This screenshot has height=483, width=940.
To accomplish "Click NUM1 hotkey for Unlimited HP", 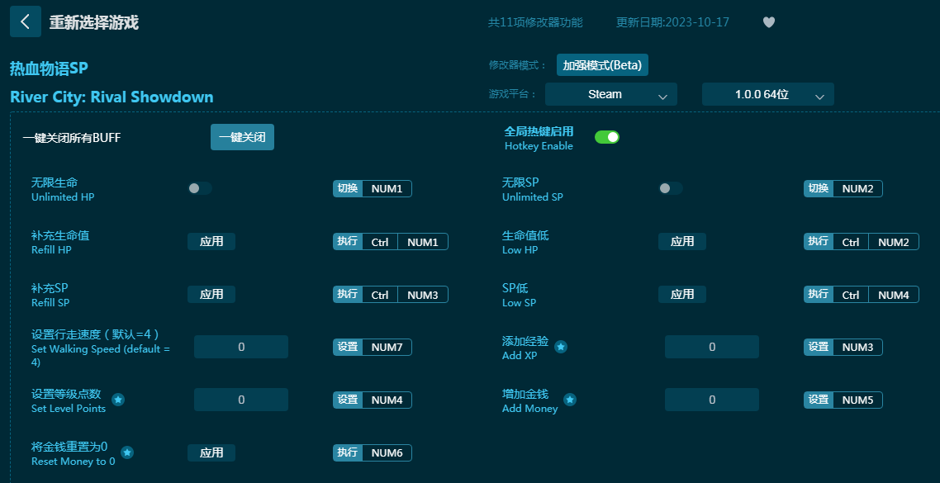I will coord(387,189).
